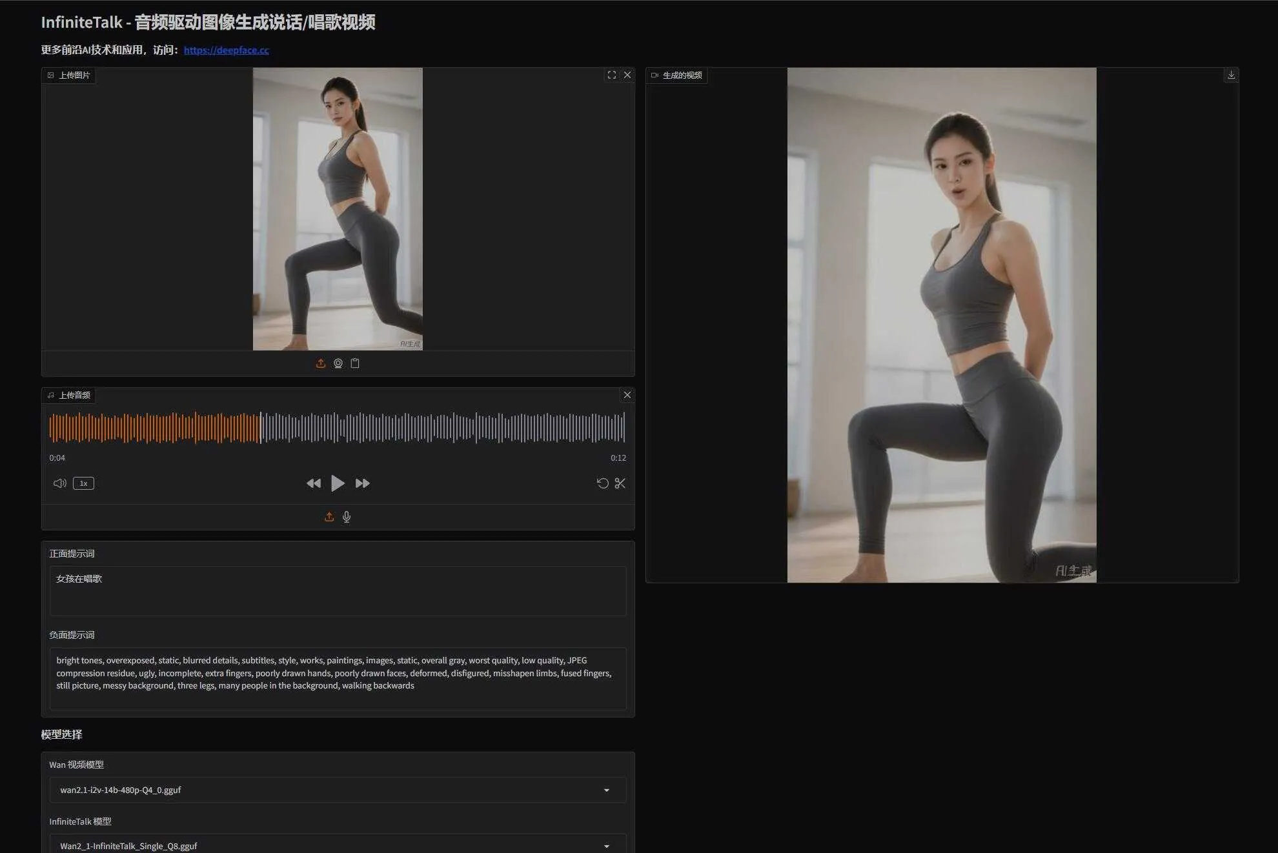
Task: Click the undo/reset audio icon
Action: pos(602,483)
